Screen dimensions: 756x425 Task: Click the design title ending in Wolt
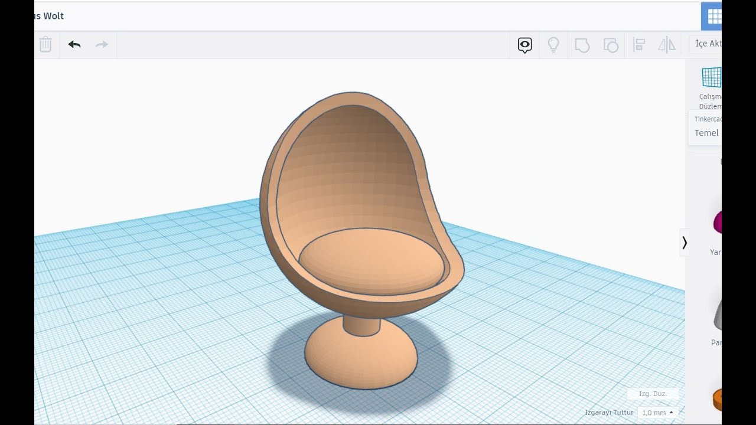point(49,16)
